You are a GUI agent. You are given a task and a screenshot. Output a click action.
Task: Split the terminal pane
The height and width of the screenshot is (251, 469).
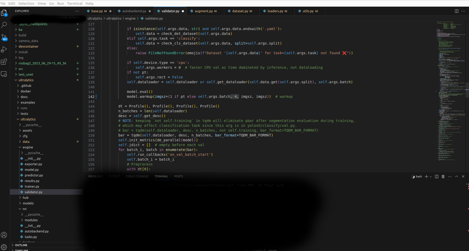tap(437, 176)
